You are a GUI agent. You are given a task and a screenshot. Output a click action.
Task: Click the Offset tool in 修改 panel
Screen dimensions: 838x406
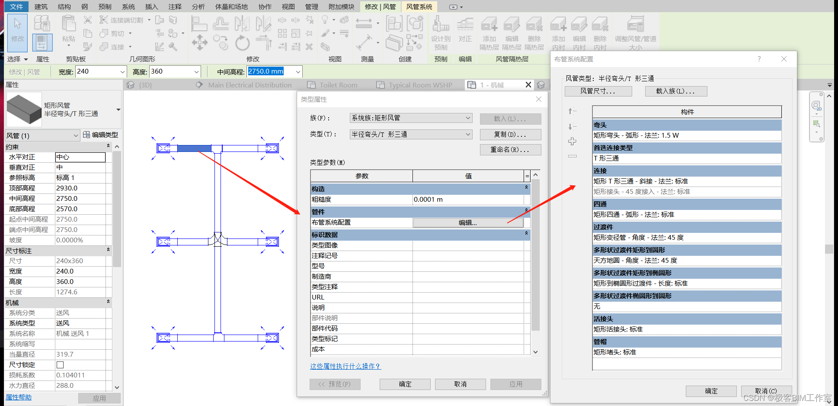tap(221, 23)
